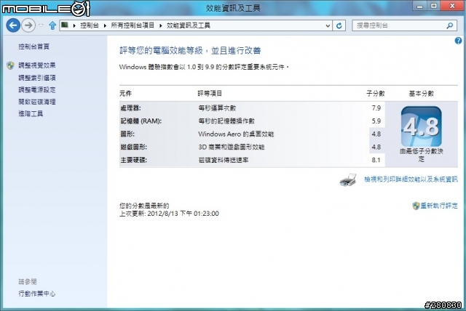Minimize the 效能資訊及工具 window
This screenshot has width=466, height=311.
point(419,6)
